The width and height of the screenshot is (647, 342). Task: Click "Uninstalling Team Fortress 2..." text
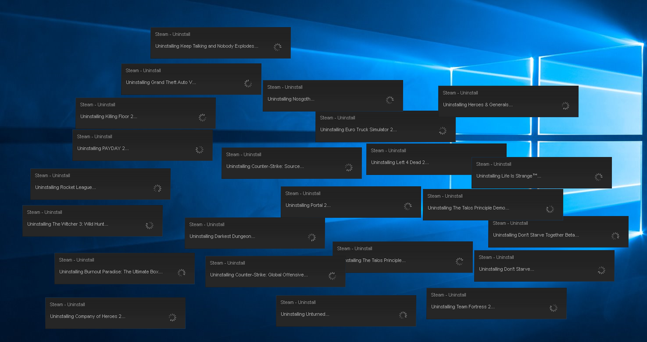click(463, 307)
